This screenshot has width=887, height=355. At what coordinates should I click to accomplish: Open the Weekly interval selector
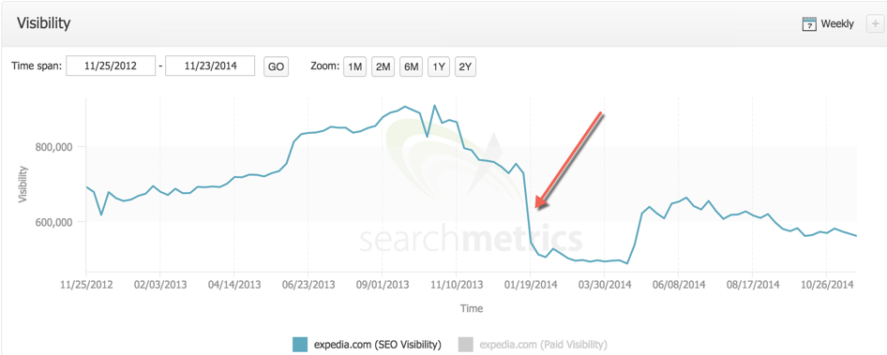click(x=837, y=24)
